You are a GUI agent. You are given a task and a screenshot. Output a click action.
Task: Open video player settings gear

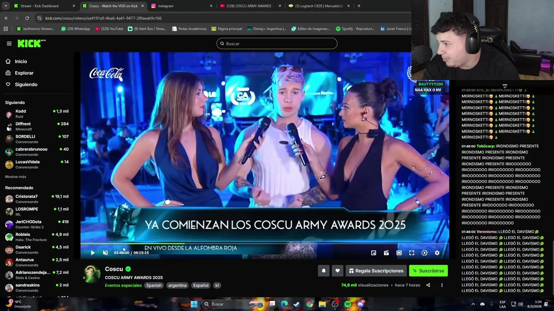coord(437,253)
